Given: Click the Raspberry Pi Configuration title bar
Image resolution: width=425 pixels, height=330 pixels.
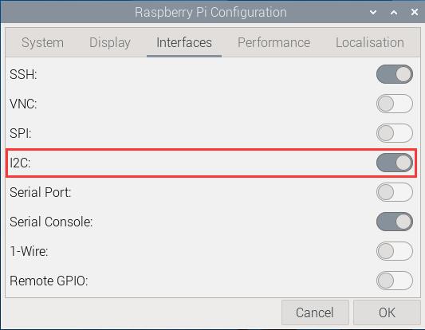Looking at the screenshot, I should pyautogui.click(x=211, y=12).
